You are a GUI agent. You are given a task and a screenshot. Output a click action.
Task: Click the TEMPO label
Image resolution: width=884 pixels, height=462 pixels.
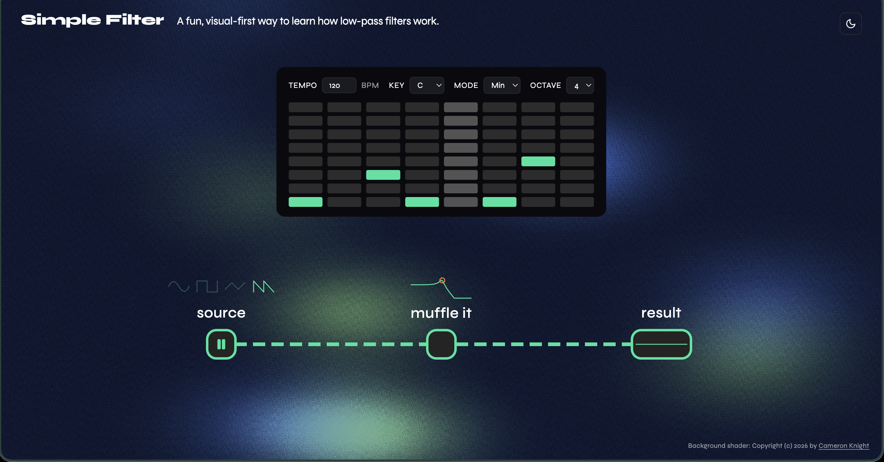coord(302,85)
